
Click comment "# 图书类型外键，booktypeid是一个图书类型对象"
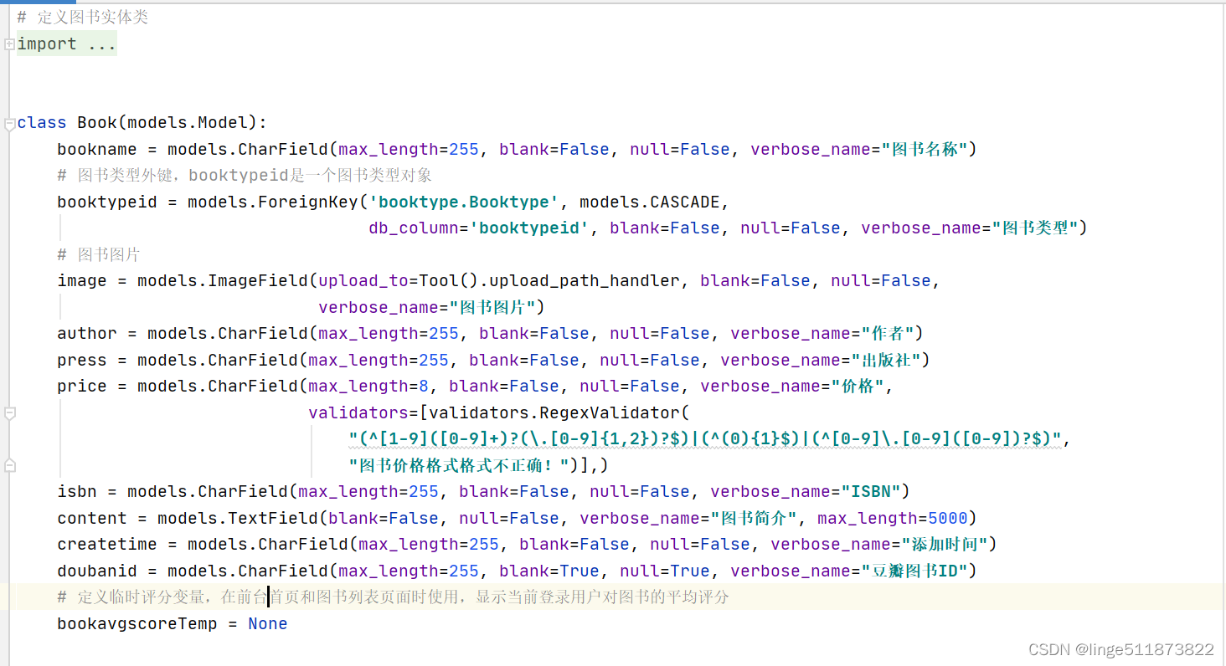pos(245,175)
